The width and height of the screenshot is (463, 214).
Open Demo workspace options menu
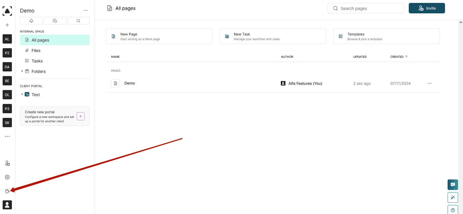tap(86, 10)
